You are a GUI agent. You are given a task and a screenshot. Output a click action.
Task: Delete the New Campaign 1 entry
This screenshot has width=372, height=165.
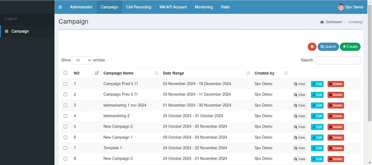click(336, 137)
